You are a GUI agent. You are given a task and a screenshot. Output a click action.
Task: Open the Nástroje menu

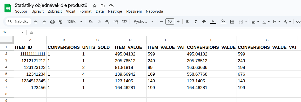tap(115, 11)
